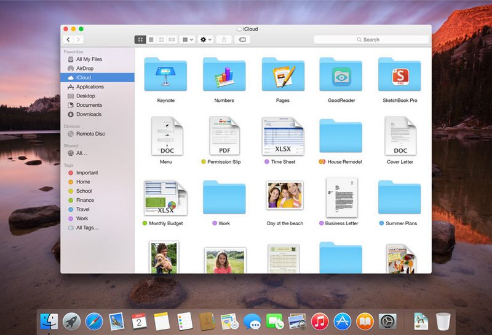
Task: Open AirDrop in the sidebar
Action: tap(97, 68)
